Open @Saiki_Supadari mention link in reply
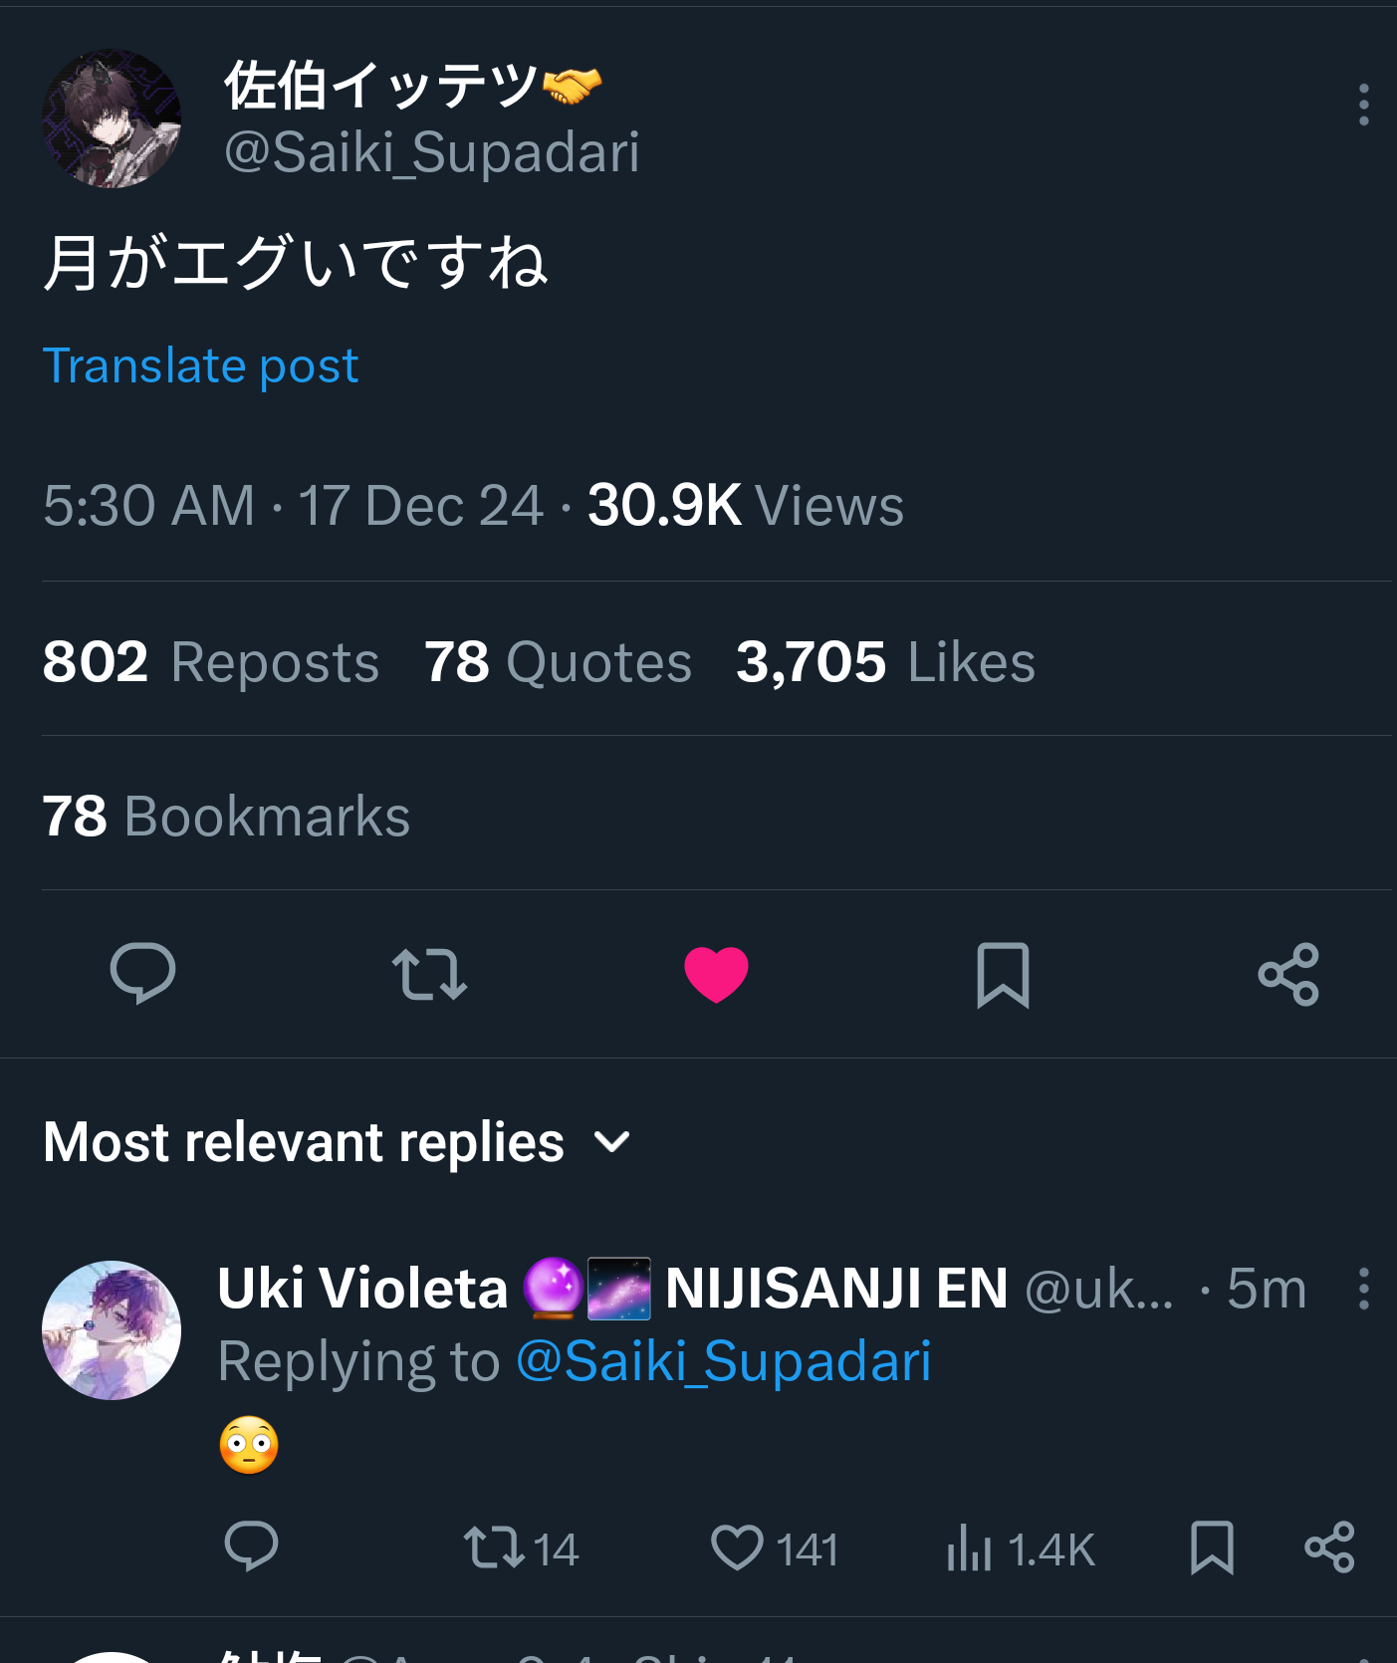This screenshot has width=1397, height=1663. 724,1361
